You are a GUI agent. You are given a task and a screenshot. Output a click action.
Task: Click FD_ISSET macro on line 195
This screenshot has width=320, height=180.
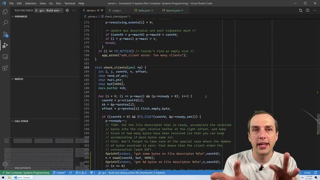pos(145,117)
